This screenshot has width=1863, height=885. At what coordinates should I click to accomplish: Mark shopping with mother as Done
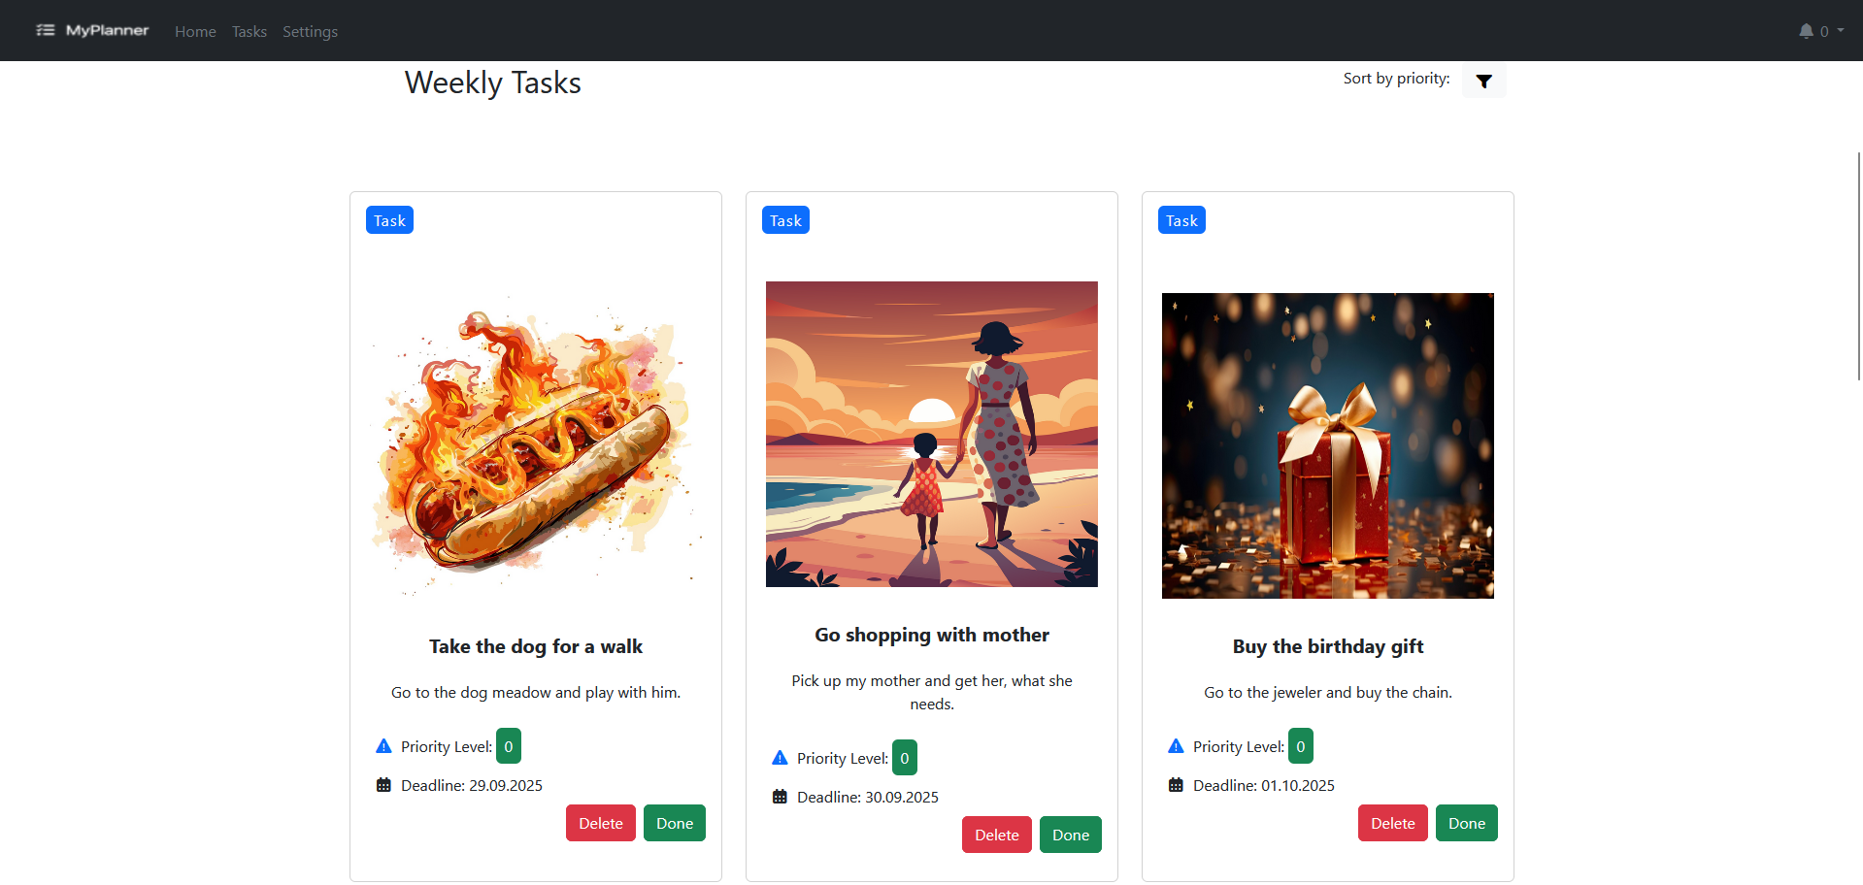[x=1070, y=835]
